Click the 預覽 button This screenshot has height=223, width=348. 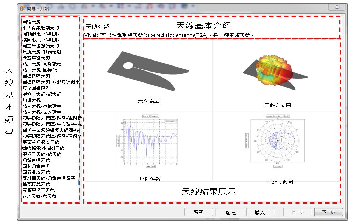[199, 212]
